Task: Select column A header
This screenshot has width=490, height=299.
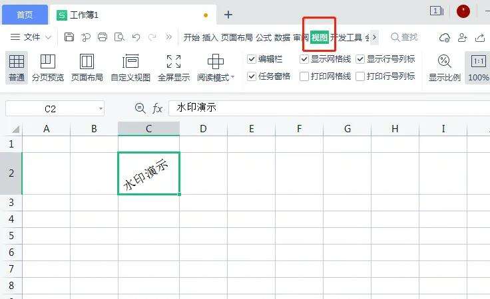Action: point(46,128)
